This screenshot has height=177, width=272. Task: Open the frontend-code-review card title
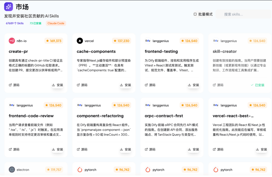[x=31, y=116]
